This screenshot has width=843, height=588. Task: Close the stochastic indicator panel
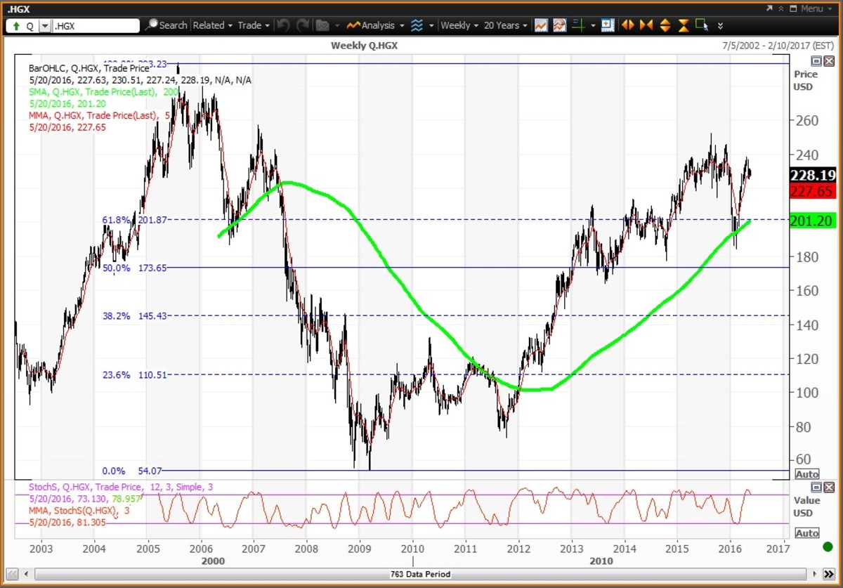pos(829,487)
